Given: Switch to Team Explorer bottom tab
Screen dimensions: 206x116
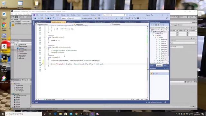Looking at the screenshot, I should [165, 65].
